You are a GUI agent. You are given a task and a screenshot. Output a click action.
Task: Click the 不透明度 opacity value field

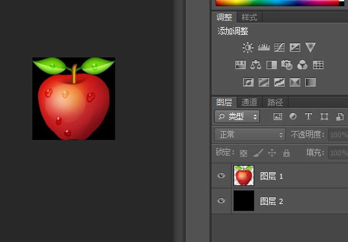(x=338, y=135)
